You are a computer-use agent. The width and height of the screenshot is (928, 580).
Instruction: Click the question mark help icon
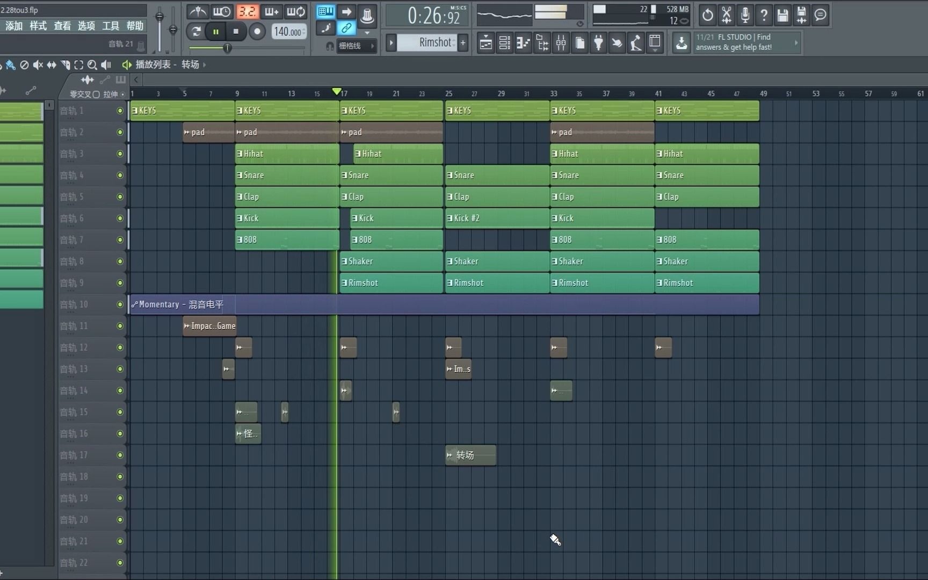click(x=764, y=15)
